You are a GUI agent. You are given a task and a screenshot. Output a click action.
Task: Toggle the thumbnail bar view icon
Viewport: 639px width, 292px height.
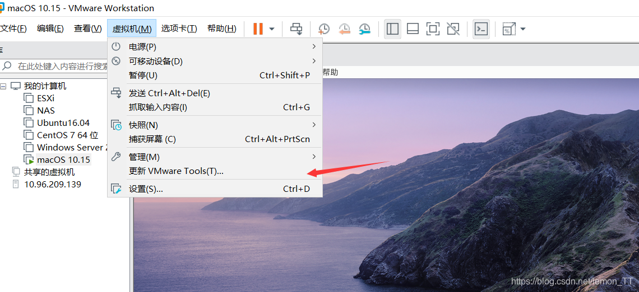[x=413, y=29]
